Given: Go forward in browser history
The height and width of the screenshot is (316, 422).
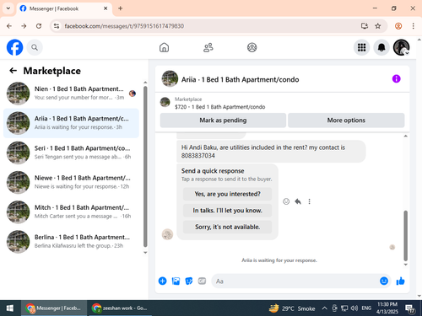Looking at the screenshot, I should [24, 26].
